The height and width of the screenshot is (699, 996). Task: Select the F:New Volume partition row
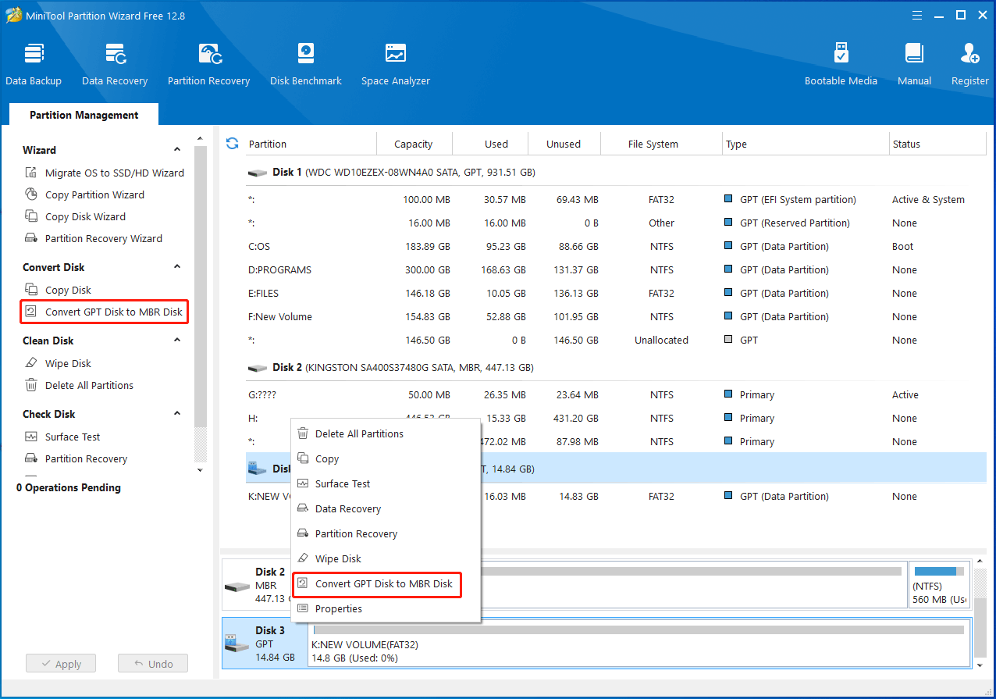(616, 316)
